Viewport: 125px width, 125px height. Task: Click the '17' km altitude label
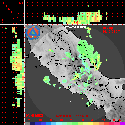[x=3, y=3]
